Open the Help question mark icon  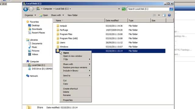(x=169, y=15)
